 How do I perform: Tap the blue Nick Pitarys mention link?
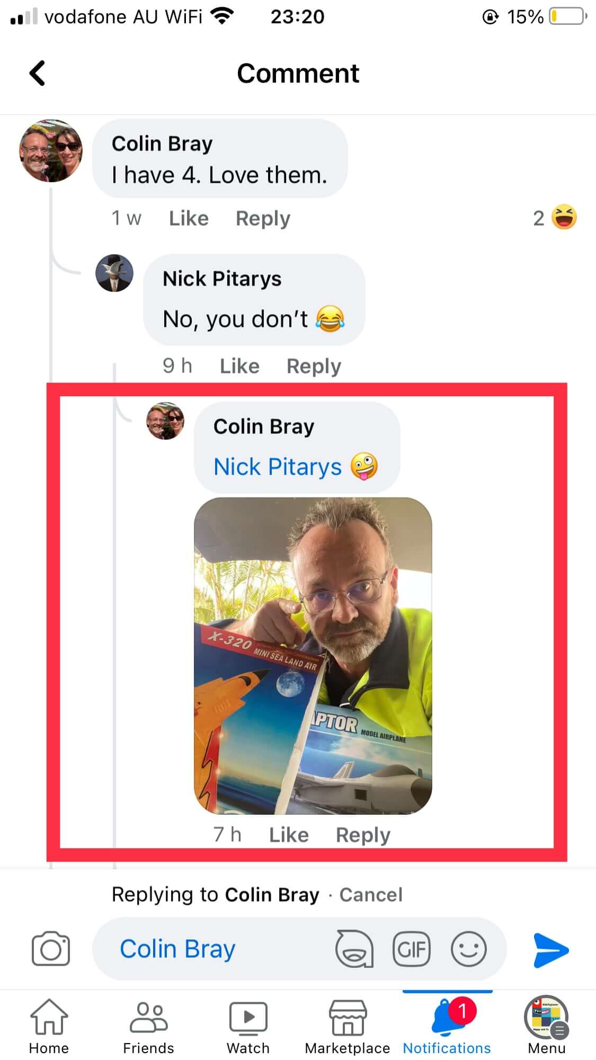click(x=278, y=467)
